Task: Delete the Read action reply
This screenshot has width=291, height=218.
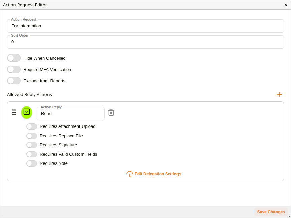Action: pyautogui.click(x=111, y=112)
